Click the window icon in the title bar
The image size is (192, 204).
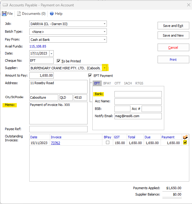click(x=4, y=5)
